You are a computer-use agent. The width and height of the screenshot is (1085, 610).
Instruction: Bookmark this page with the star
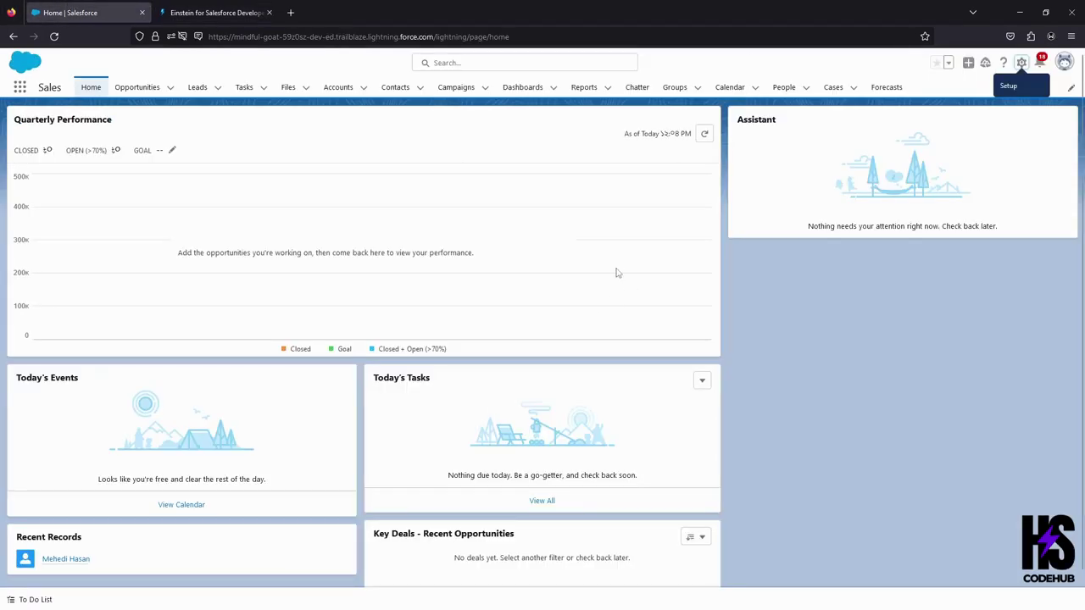click(925, 36)
